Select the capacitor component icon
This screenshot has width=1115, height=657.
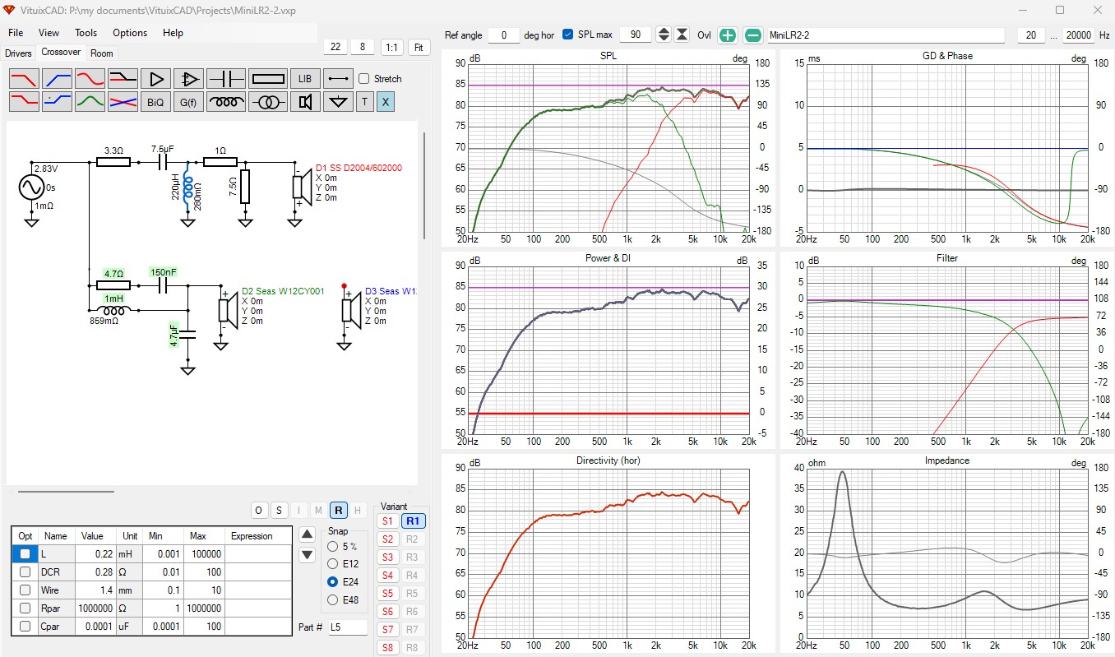pyautogui.click(x=225, y=79)
